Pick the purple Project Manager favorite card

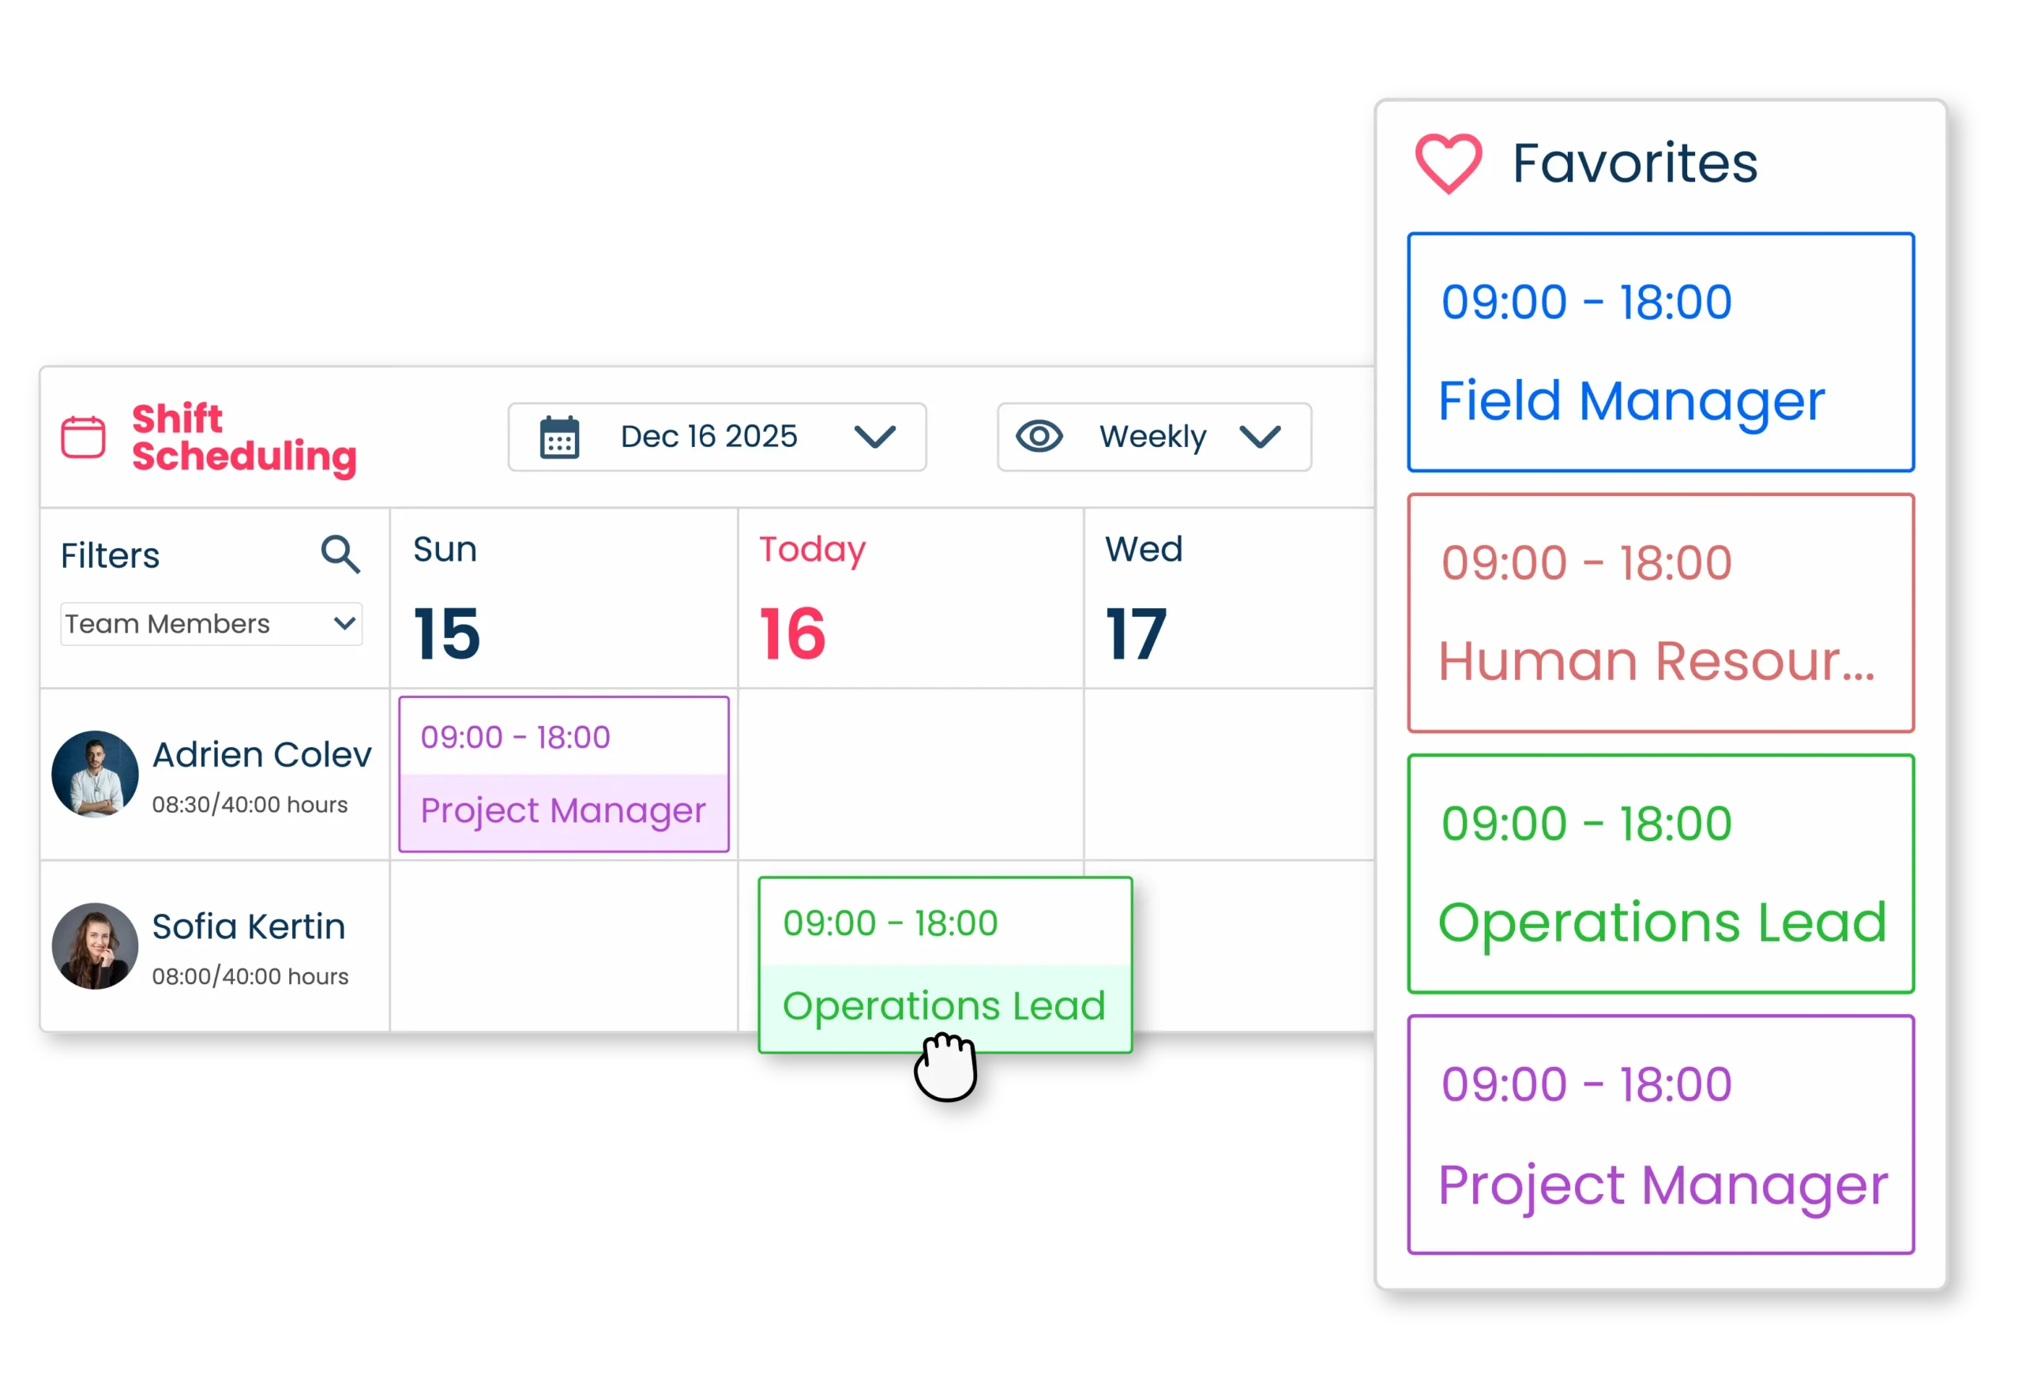point(1659,1134)
